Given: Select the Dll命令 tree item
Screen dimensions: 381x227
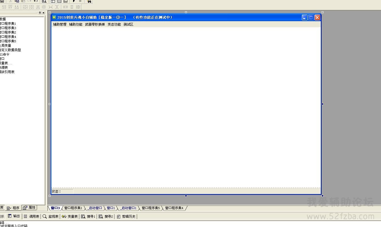Looking at the screenshot, I should coord(5,54).
